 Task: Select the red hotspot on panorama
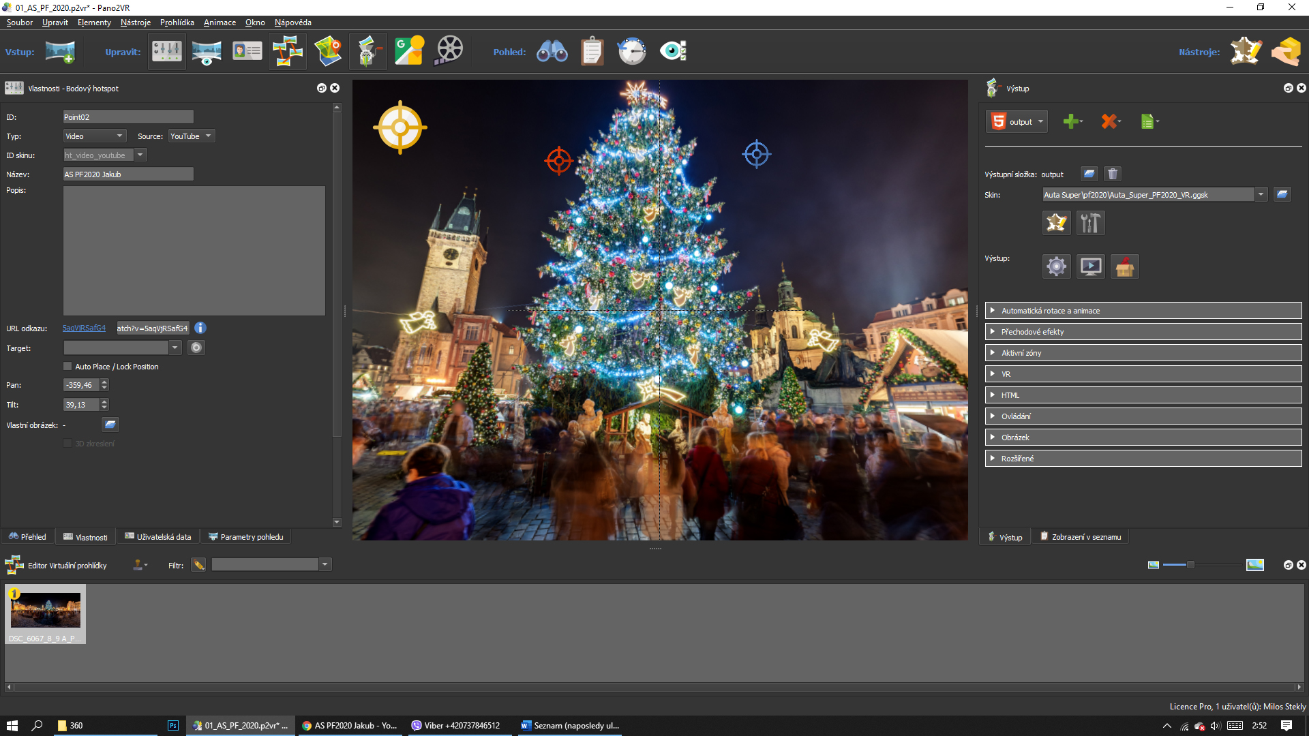(559, 161)
